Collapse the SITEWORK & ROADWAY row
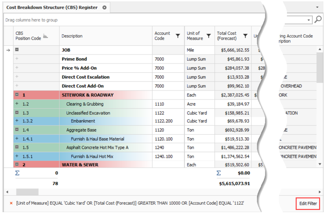 click(17, 95)
